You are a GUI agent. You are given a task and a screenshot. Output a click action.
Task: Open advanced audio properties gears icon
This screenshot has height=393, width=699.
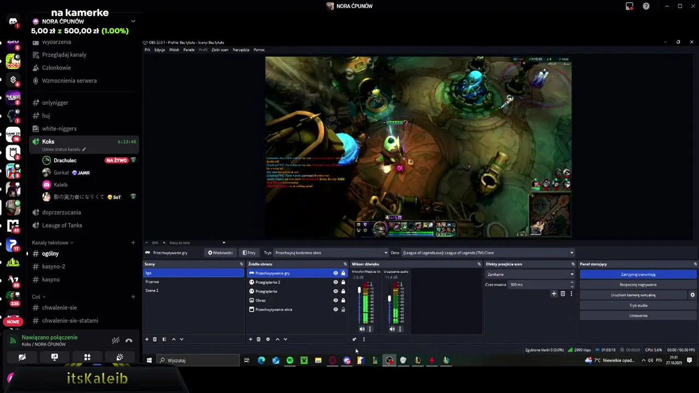pyautogui.click(x=354, y=339)
